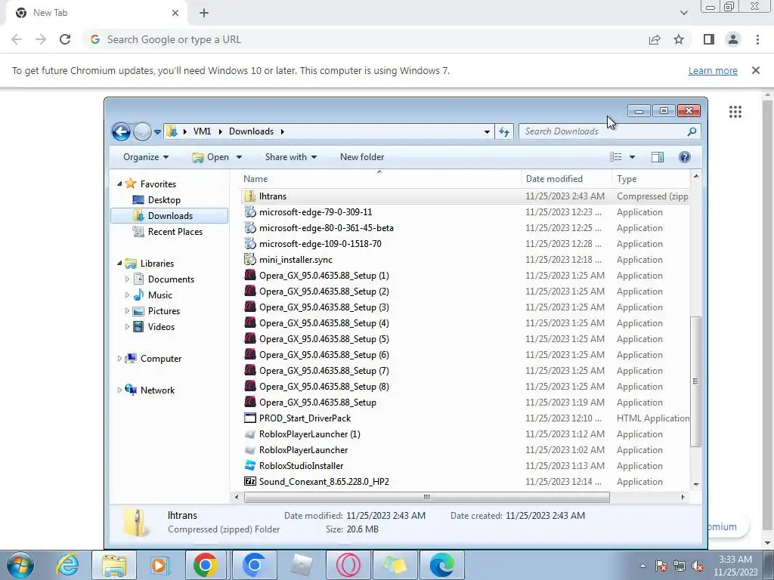Select the PROD_Start_DriverPack file icon
Screen dimensions: 774x580
pos(250,418)
